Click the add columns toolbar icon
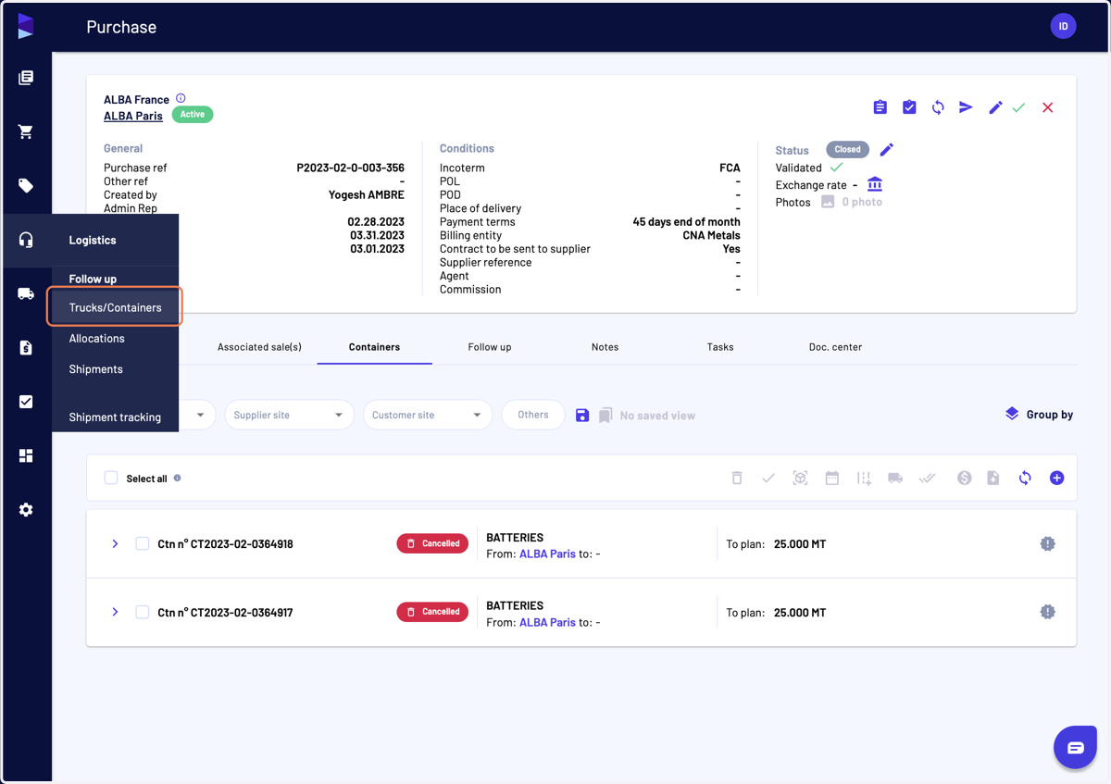 pyautogui.click(x=864, y=479)
